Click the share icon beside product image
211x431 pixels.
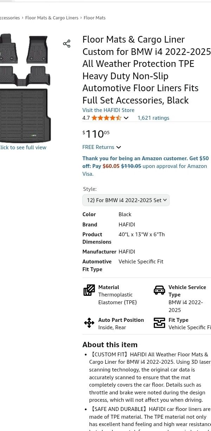point(66,44)
